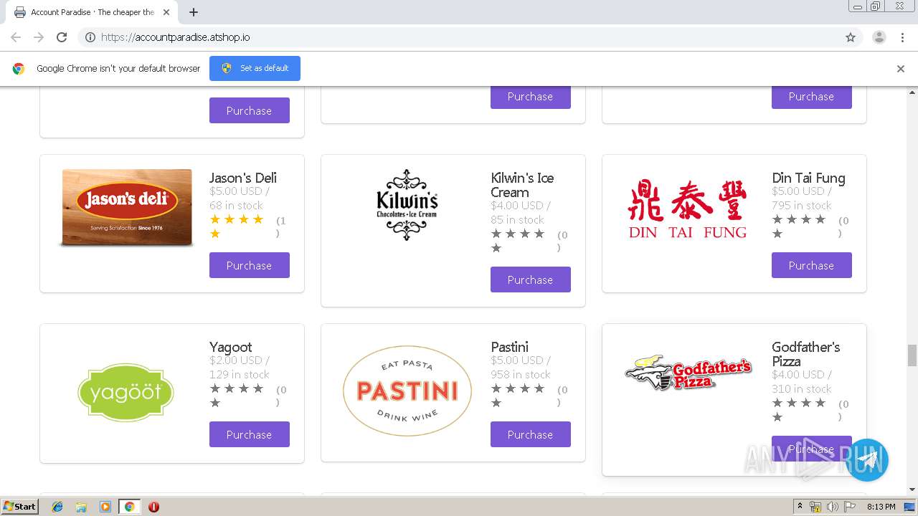Image resolution: width=918 pixels, height=516 pixels.
Task: Click the Purchase button in top-left card
Action: [x=250, y=110]
